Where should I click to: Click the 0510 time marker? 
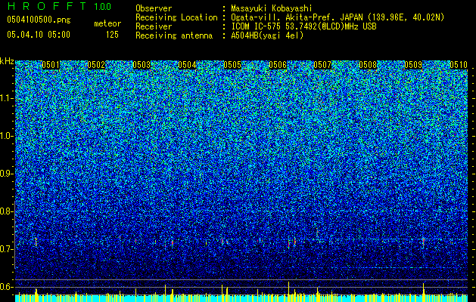click(x=459, y=65)
